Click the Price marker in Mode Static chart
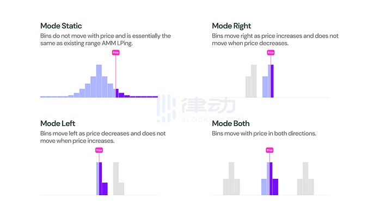Image resolution: width=392 pixels, height=217 pixels. [x=116, y=52]
